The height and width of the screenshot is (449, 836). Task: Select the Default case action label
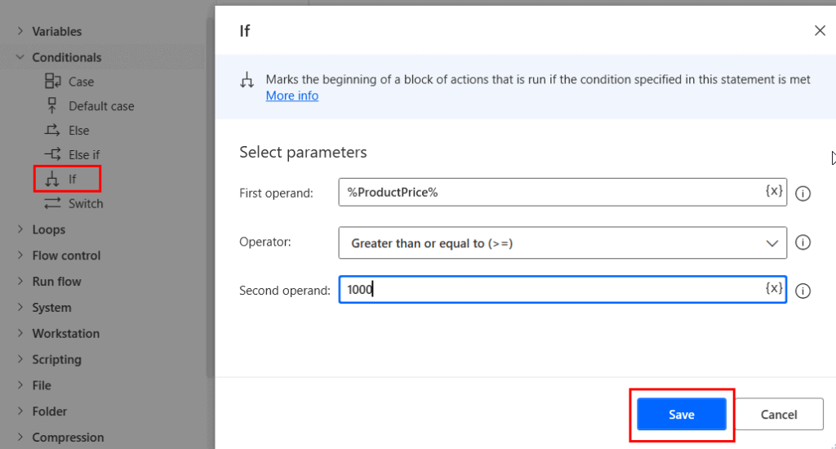tap(101, 106)
